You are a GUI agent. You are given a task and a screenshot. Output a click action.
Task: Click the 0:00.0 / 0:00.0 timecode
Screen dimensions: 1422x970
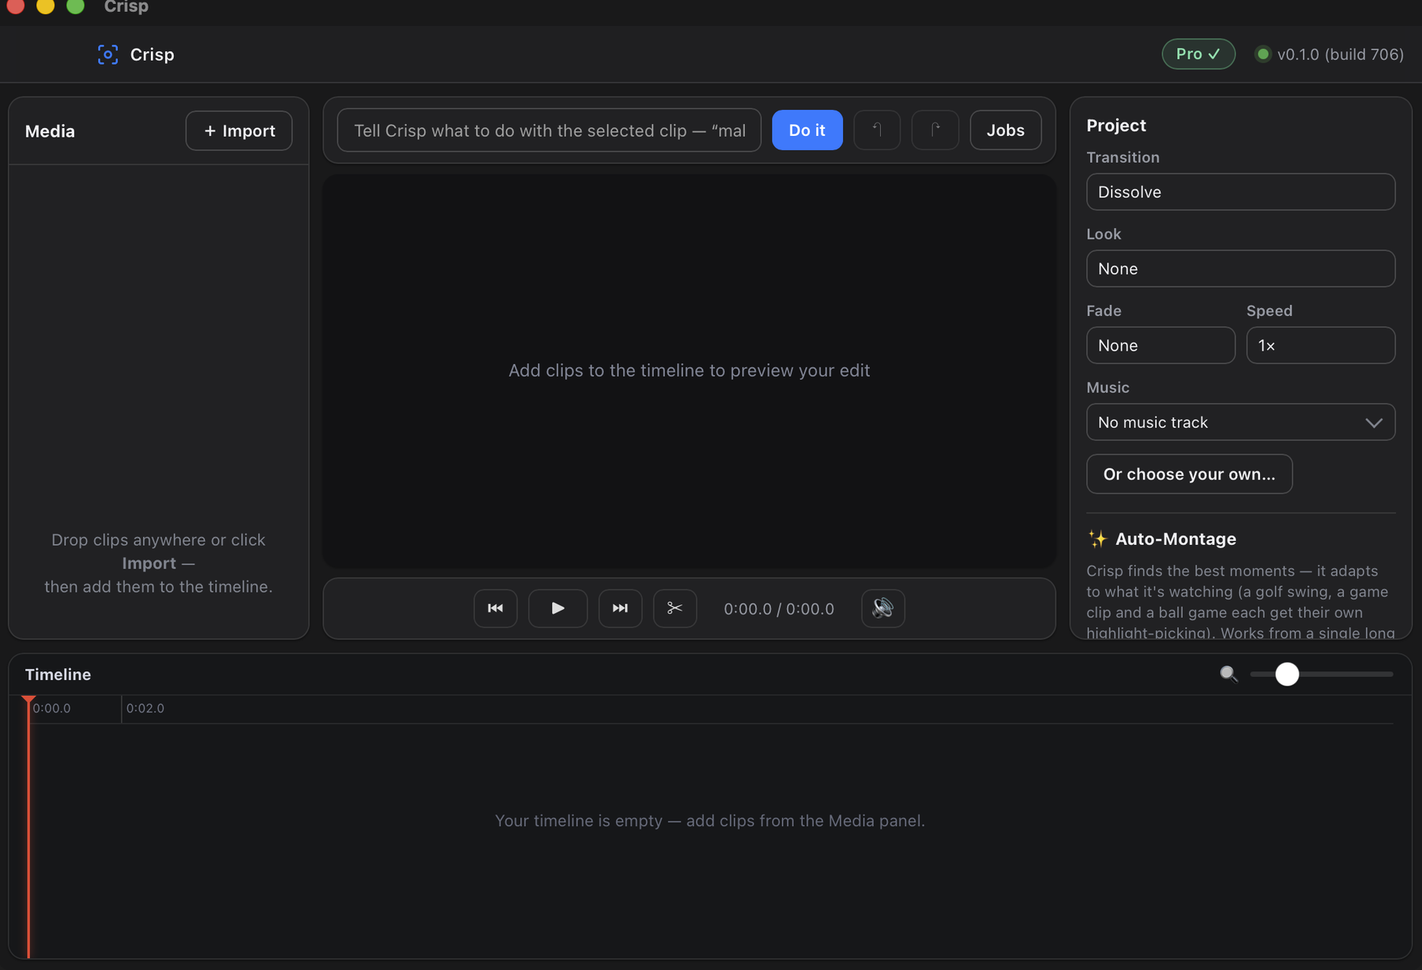pos(779,609)
